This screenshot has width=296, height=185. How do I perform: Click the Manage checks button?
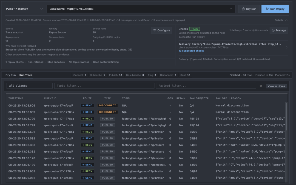click(x=279, y=30)
